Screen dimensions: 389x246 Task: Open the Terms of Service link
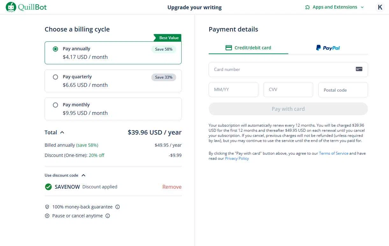[334, 153]
